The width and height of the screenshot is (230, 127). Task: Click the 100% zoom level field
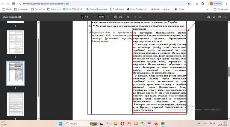coord(101,17)
